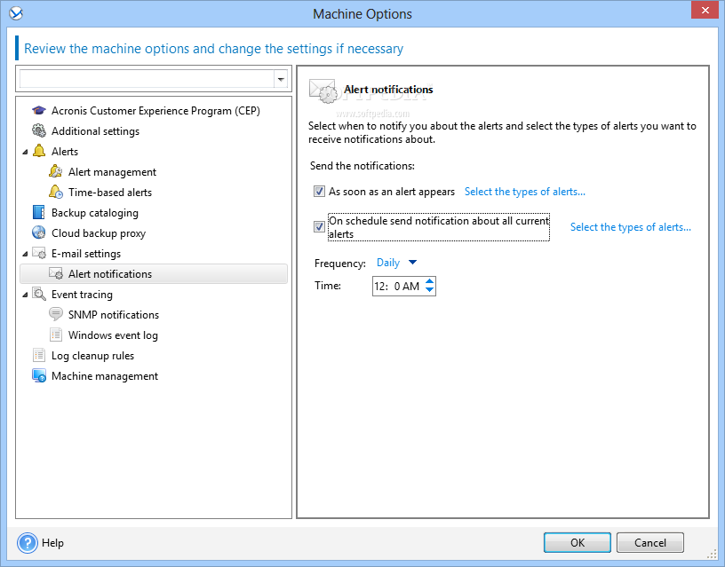This screenshot has width=725, height=567.
Task: Click the Alert management bell-wrench icon
Action: click(55, 171)
